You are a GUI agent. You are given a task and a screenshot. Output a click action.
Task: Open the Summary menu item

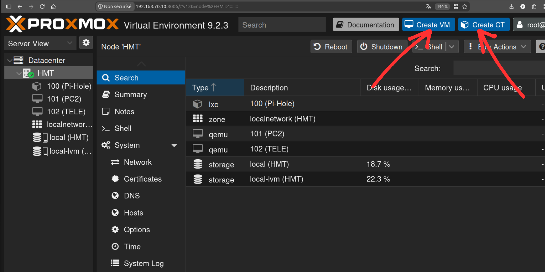pyautogui.click(x=141, y=95)
